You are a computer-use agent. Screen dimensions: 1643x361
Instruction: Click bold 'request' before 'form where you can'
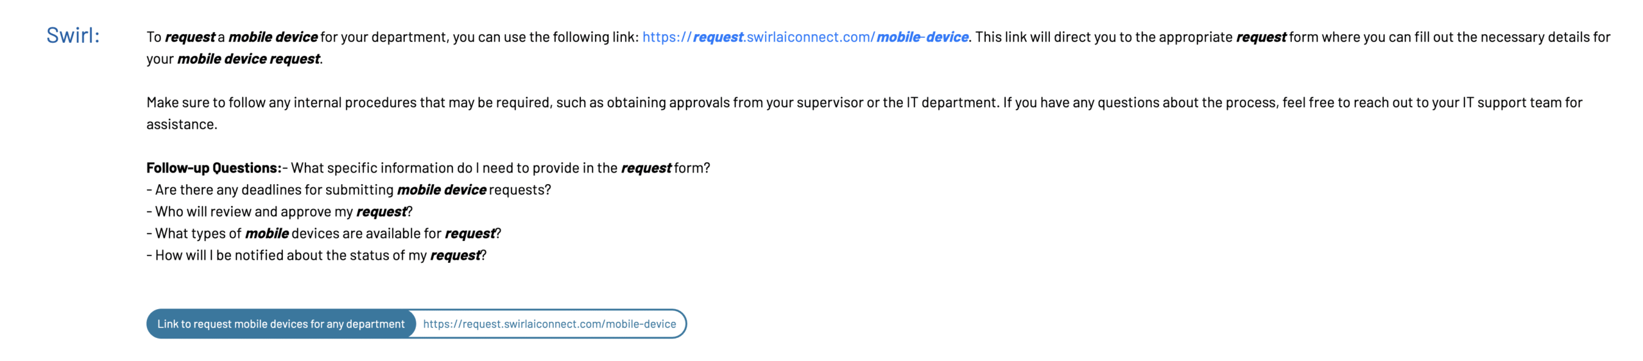pyautogui.click(x=1261, y=37)
